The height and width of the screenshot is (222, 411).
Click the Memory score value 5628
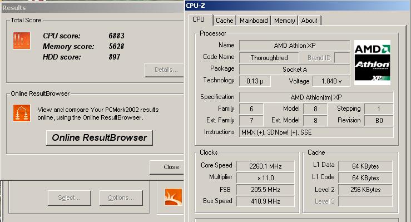point(116,46)
